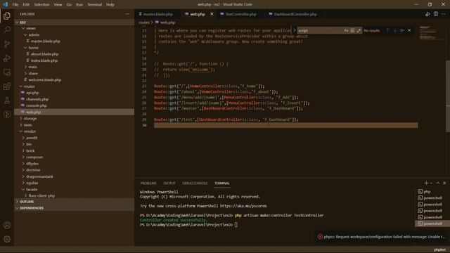Image resolution: width=450 pixels, height=253 pixels.
Task: Open Source Control view
Action: [7, 44]
